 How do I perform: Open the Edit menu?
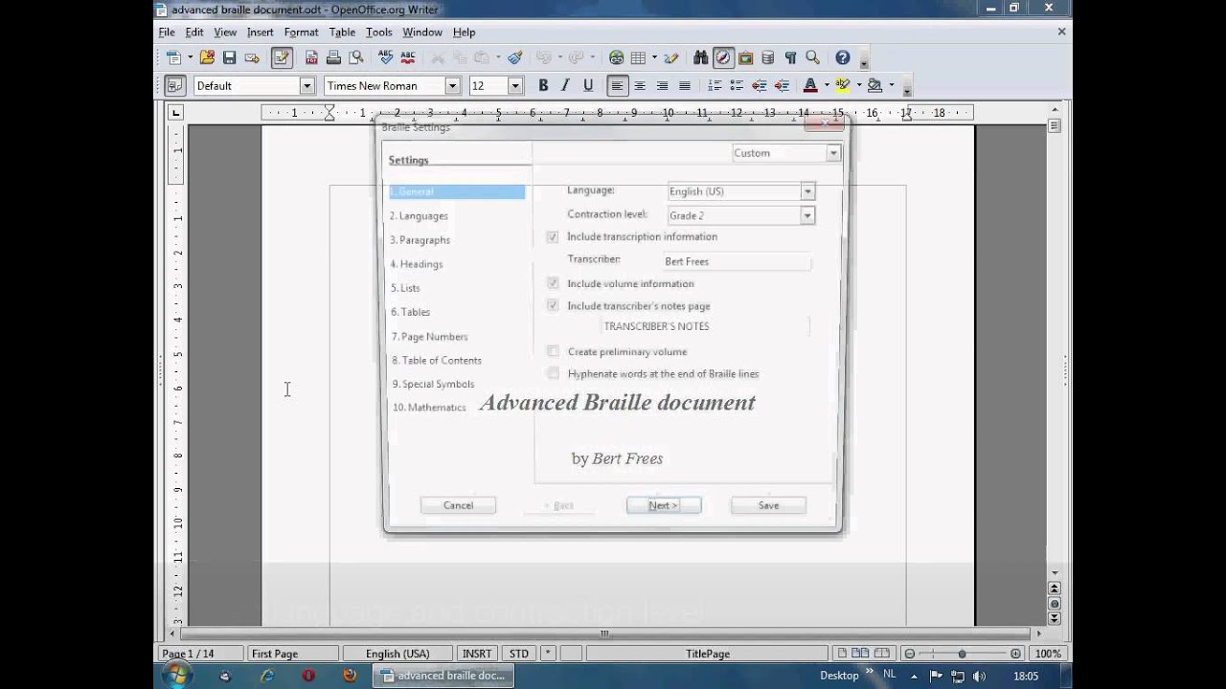click(194, 32)
